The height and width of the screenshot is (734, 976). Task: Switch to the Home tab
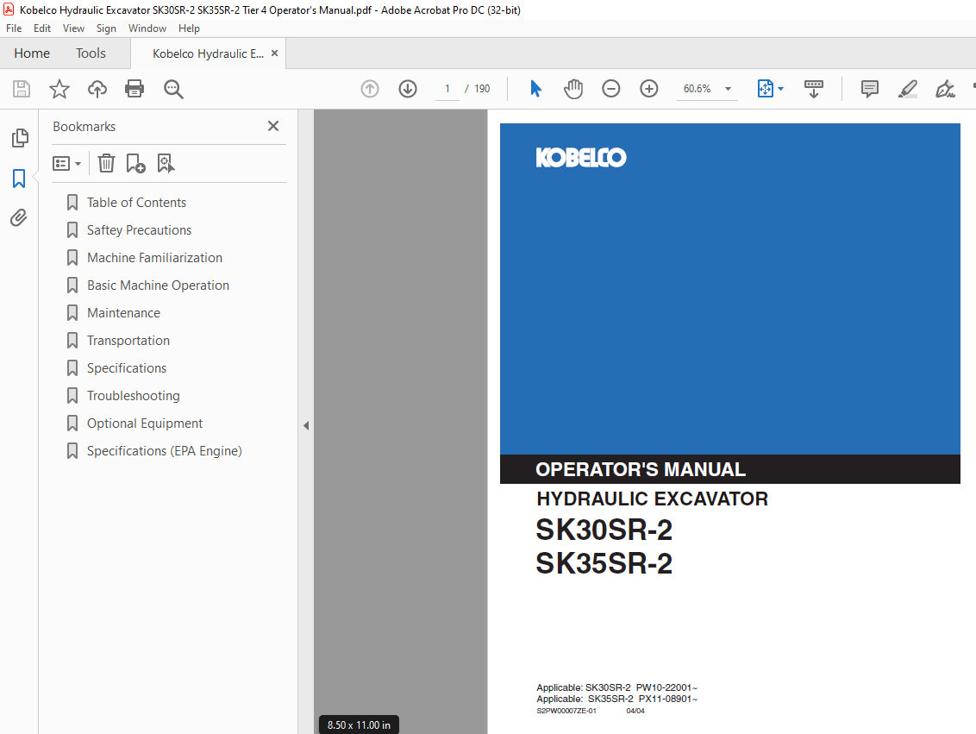[x=32, y=53]
